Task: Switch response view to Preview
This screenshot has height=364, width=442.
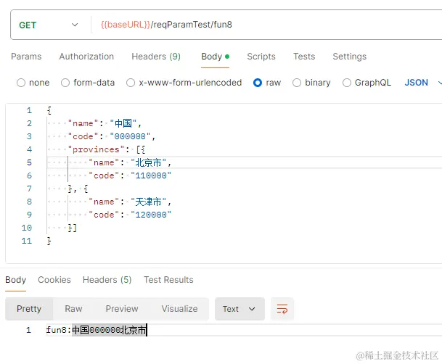Action: [x=122, y=309]
